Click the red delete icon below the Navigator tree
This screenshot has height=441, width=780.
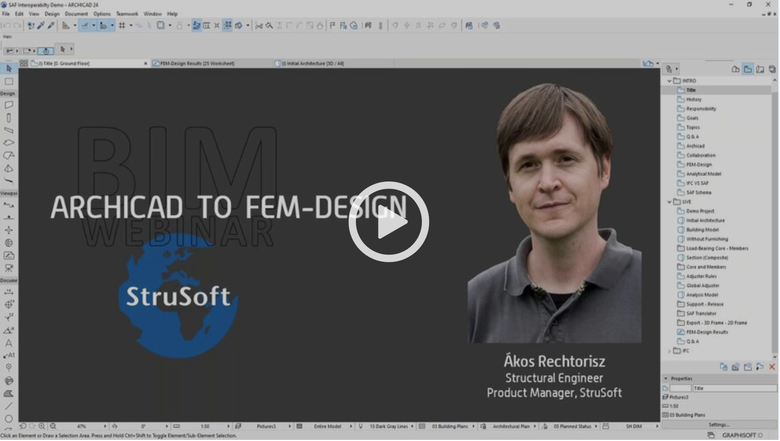pyautogui.click(x=772, y=367)
